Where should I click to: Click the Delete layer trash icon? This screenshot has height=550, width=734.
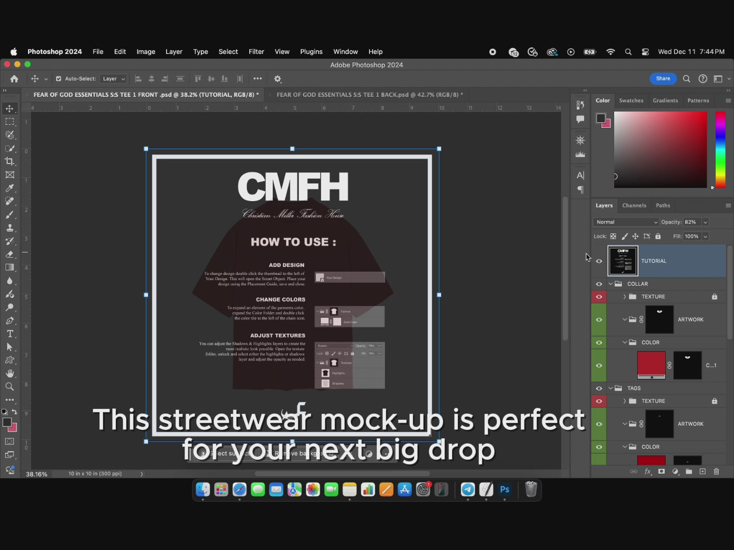(x=716, y=472)
